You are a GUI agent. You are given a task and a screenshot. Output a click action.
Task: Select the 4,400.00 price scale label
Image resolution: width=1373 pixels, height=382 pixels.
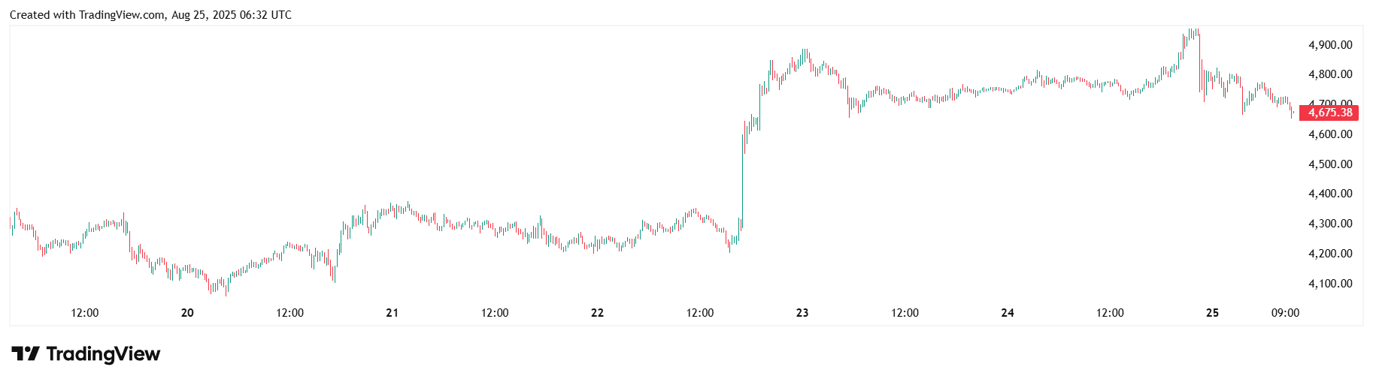point(1330,194)
